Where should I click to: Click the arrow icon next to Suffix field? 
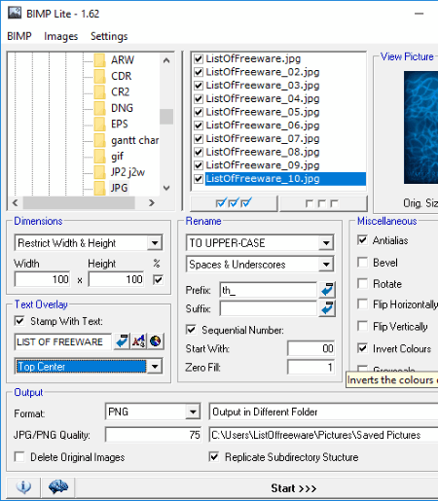coord(327,308)
